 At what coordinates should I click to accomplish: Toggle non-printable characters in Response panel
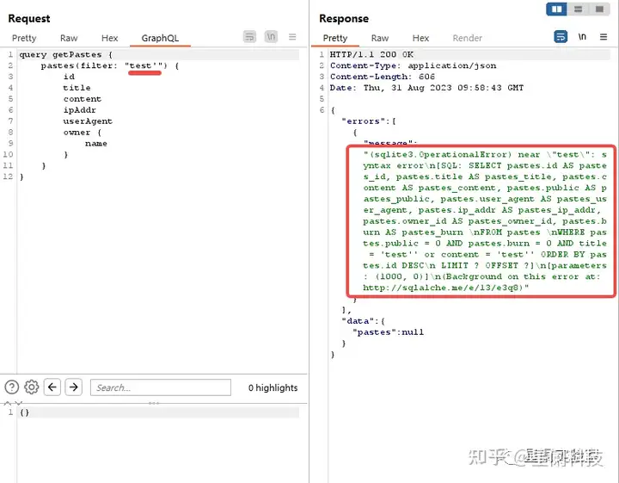click(x=582, y=37)
